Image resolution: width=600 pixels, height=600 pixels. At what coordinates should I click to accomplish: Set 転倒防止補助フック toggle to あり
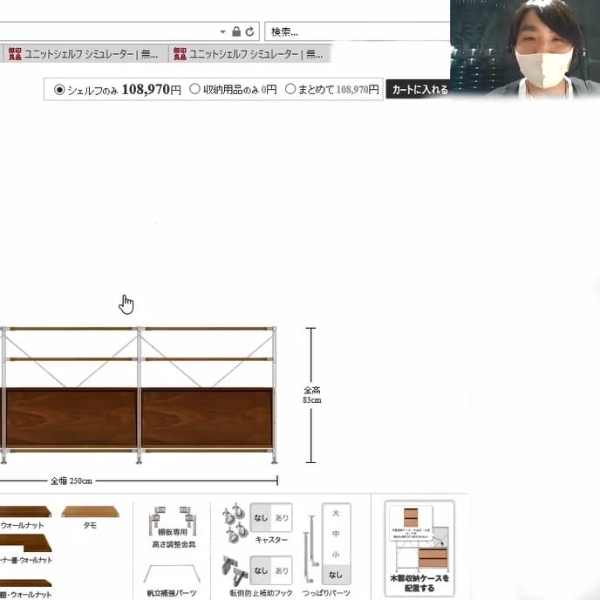[282, 570]
